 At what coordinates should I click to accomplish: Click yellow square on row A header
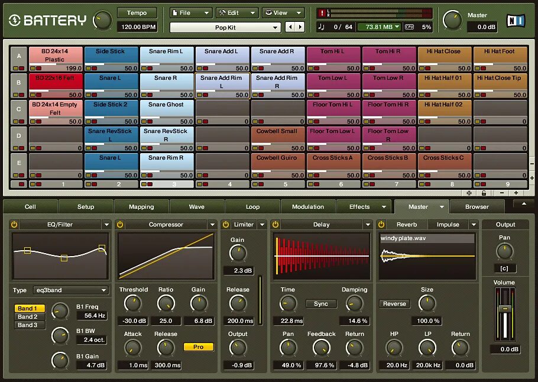coord(16,69)
